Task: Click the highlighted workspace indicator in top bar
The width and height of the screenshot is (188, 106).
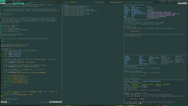Action: 2,1
